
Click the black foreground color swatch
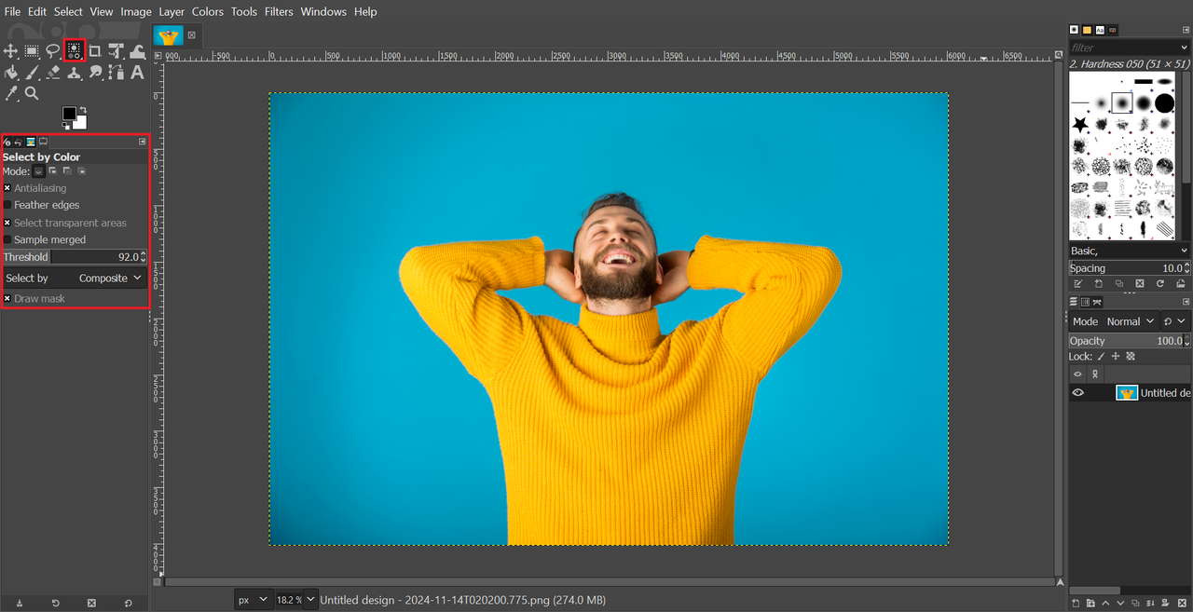coord(69,114)
